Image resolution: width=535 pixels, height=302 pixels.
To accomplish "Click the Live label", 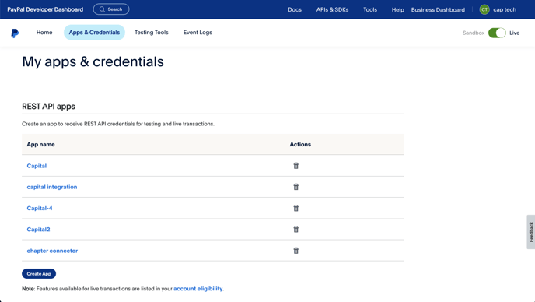I will click(515, 33).
